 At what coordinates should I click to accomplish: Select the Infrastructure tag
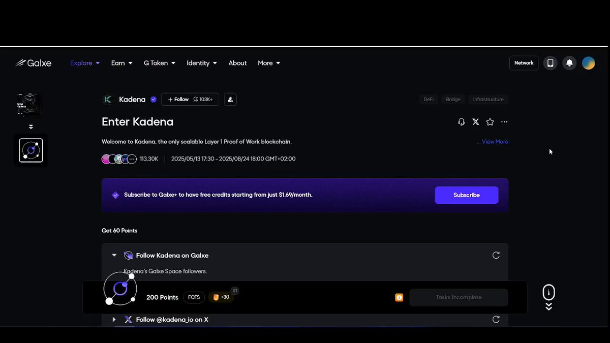(488, 100)
